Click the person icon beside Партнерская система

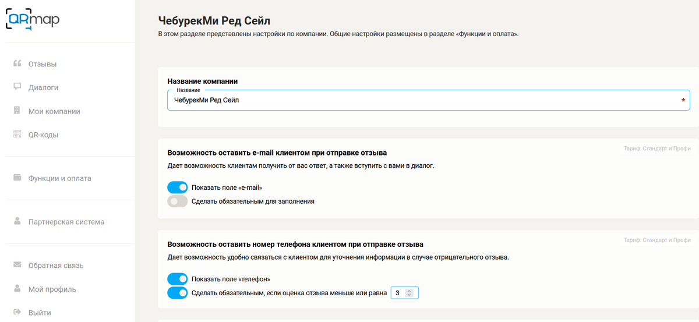[x=17, y=222]
